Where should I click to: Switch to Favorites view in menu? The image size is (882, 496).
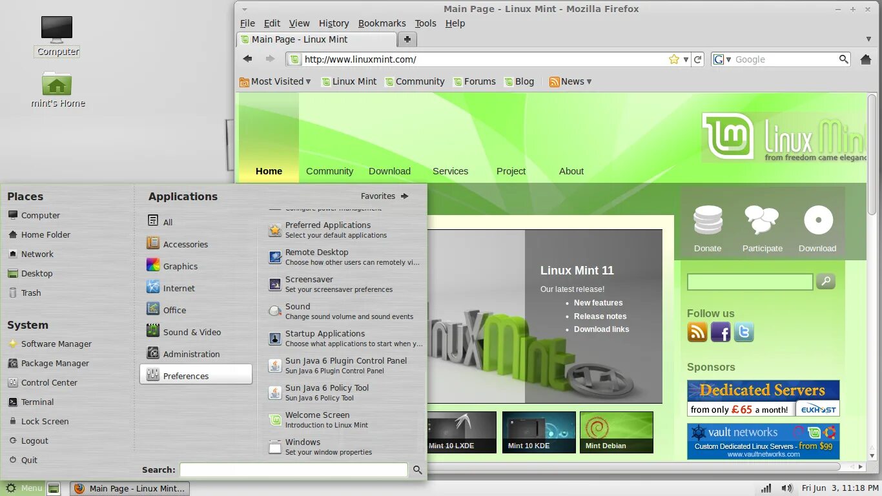pos(385,196)
